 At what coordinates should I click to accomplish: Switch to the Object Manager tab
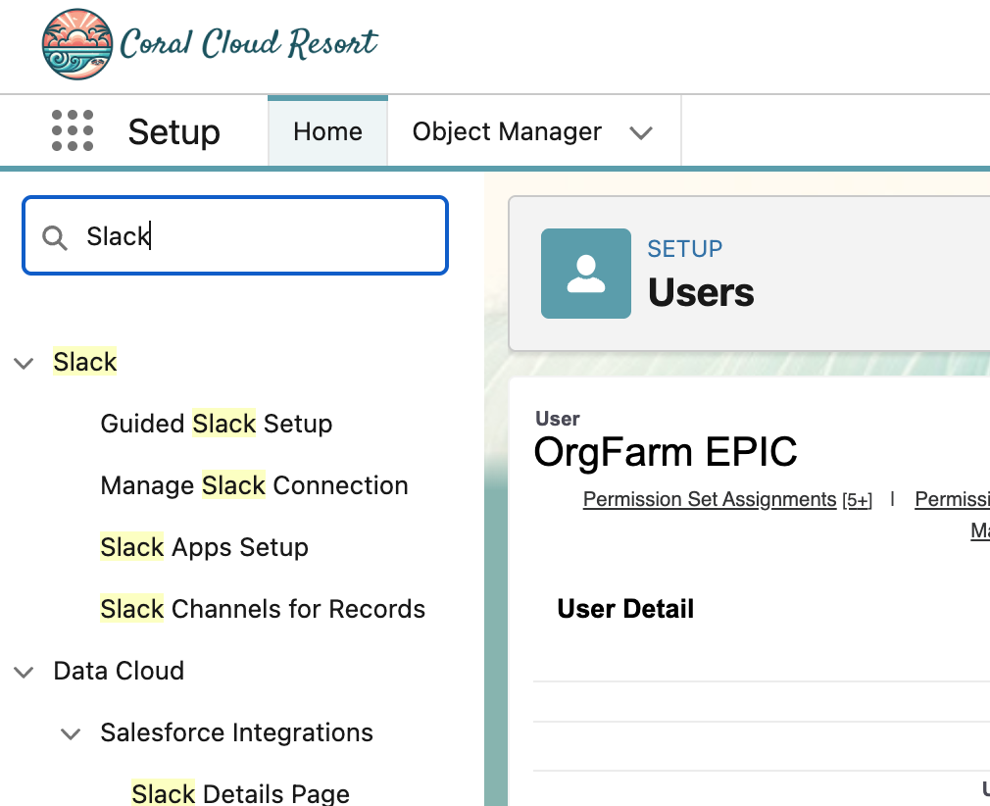tap(507, 131)
